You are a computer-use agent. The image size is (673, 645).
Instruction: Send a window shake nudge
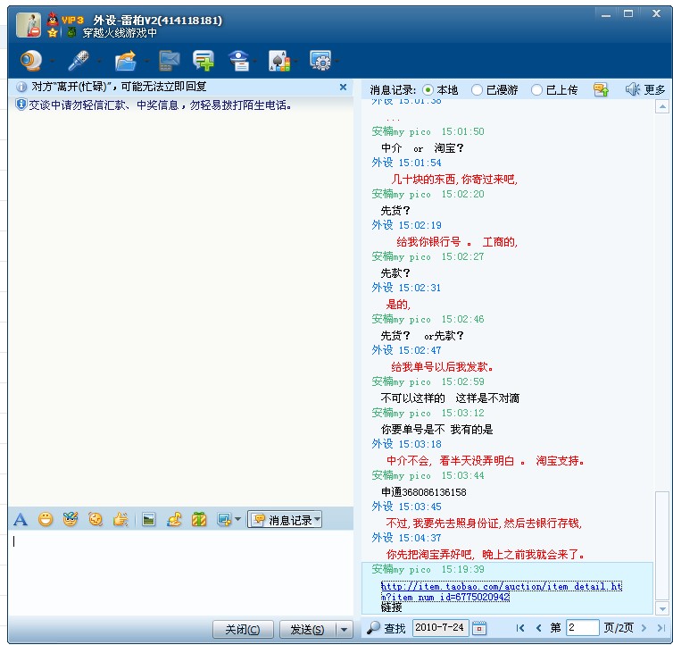click(96, 520)
